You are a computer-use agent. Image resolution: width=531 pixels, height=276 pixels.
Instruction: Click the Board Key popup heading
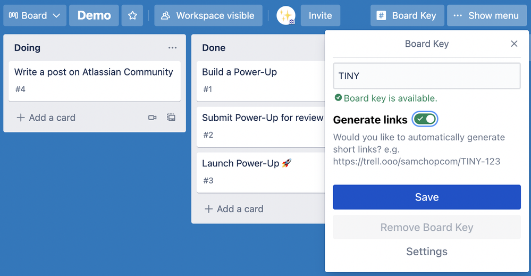427,44
